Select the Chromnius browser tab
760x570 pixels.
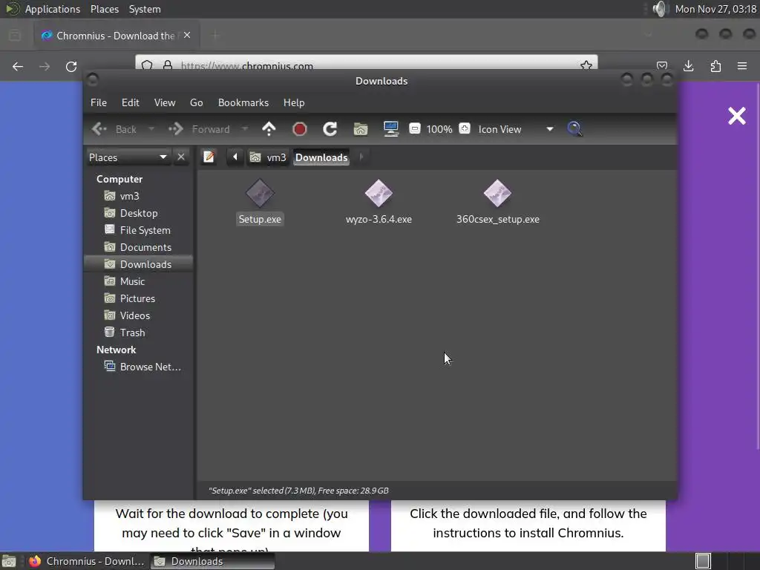(117, 36)
